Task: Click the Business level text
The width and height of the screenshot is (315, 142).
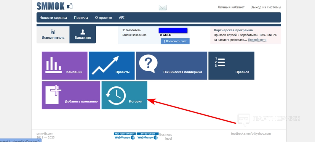Action: click(166, 136)
